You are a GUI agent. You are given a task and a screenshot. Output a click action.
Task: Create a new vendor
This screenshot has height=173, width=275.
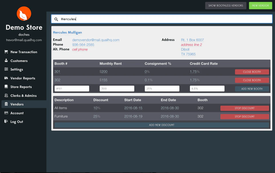(260, 5)
